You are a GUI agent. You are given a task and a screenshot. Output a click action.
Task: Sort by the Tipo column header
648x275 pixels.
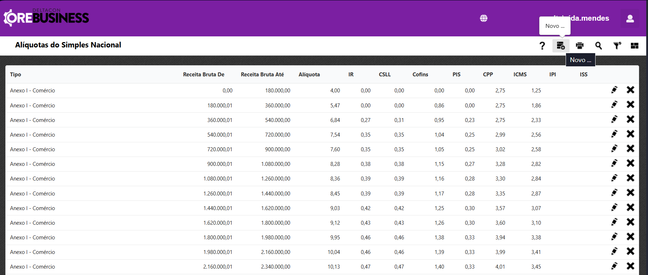[x=16, y=75]
